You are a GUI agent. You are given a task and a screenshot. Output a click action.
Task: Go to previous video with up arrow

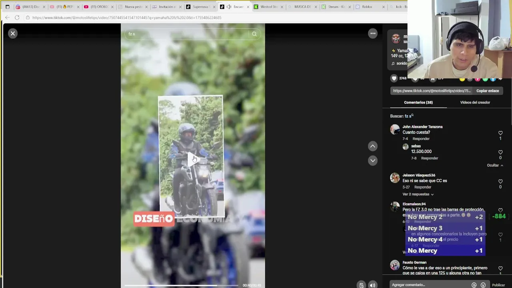[373, 146]
